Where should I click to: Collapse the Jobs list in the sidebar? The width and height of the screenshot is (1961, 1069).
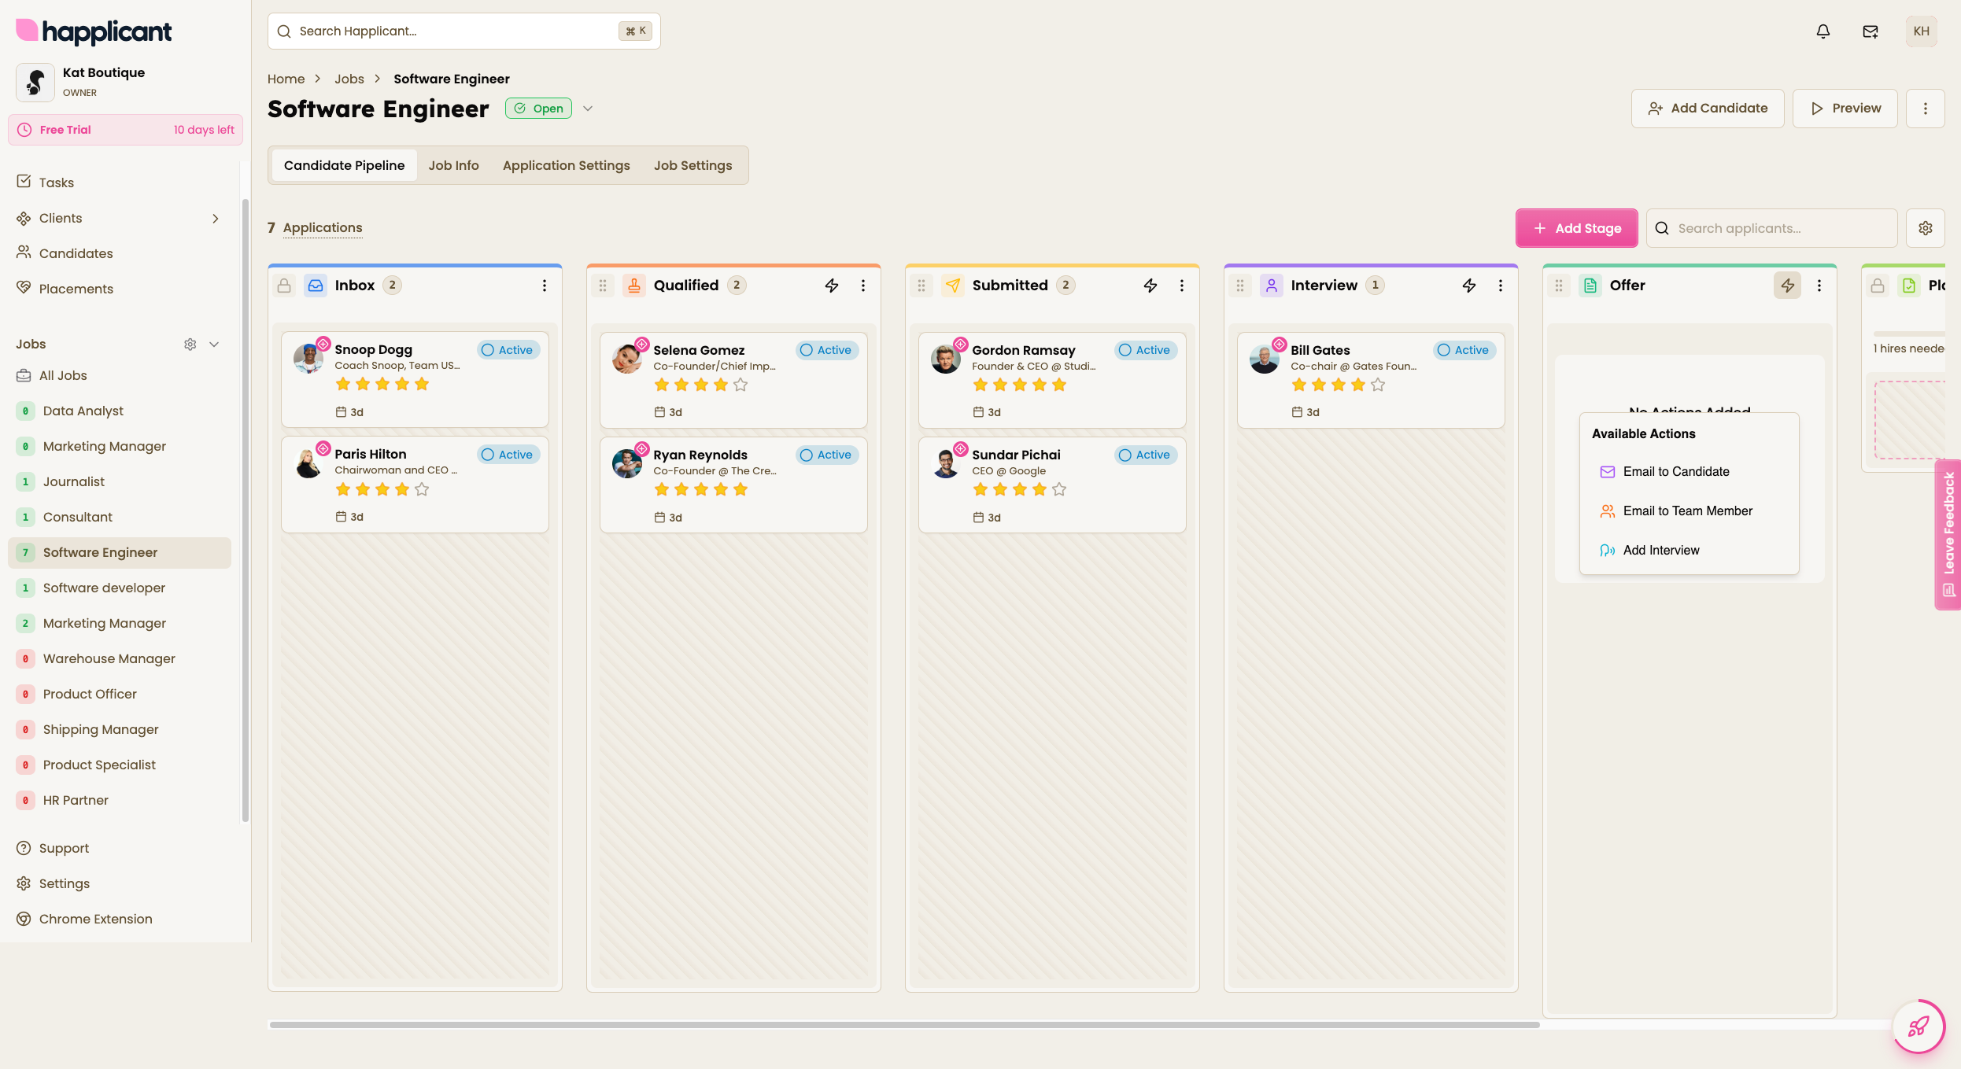click(x=214, y=344)
